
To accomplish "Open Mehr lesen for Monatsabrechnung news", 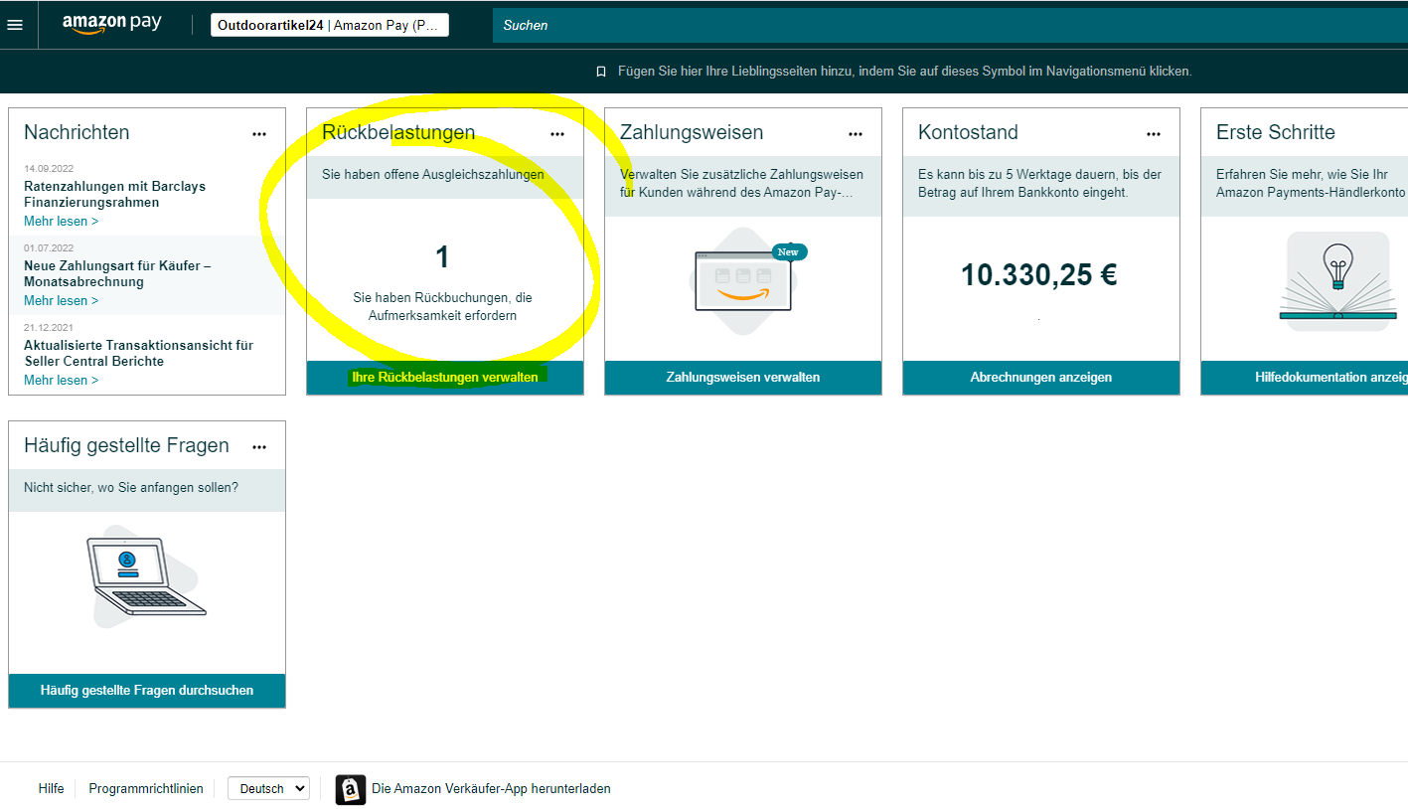I will click(x=62, y=300).
